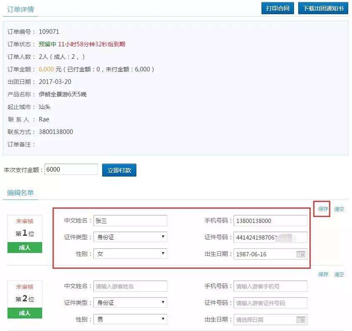Open second traveler's 性别 dropdown showing 男
Viewport: 352px width, 331px height.
point(130,319)
